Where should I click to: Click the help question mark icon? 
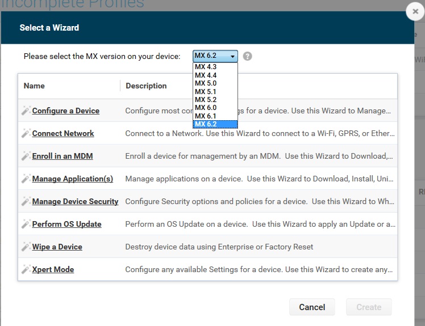(x=247, y=56)
